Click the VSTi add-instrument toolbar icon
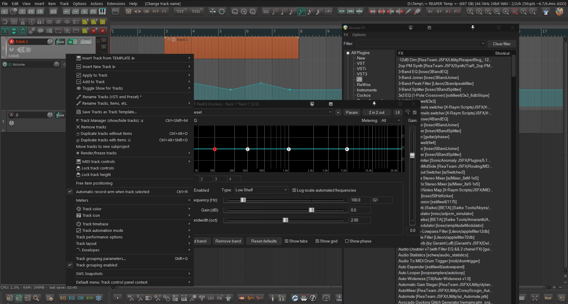The height and width of the screenshot is (304, 568). 196,12
